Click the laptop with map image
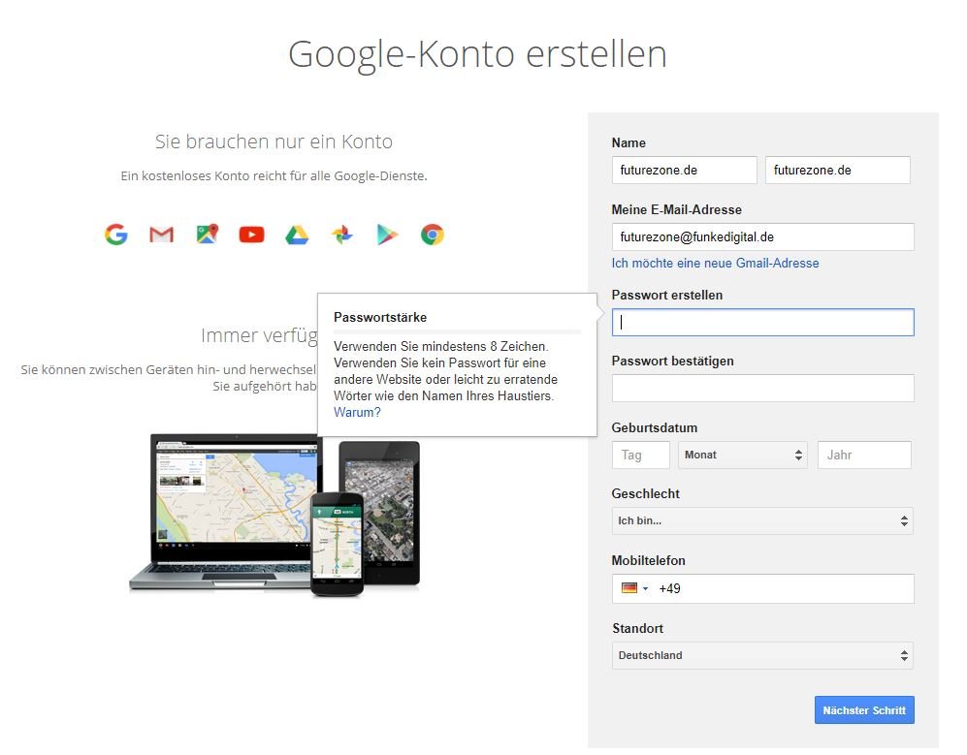Screen dimensions: 967x755 [227, 512]
